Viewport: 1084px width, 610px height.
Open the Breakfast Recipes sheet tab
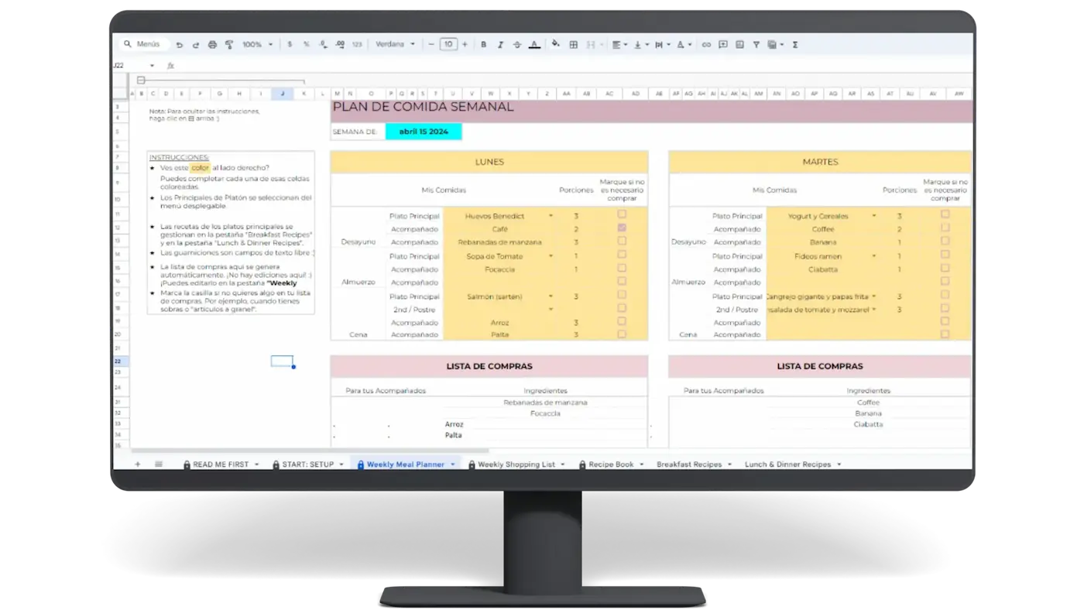[689, 464]
